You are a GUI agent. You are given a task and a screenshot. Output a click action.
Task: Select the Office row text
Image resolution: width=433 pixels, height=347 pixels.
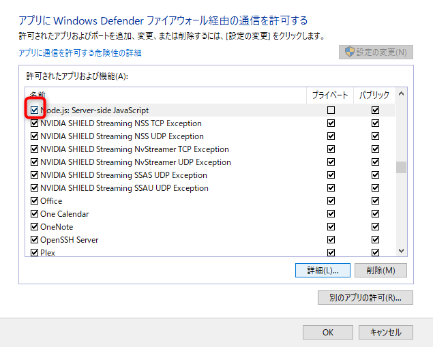coord(51,201)
